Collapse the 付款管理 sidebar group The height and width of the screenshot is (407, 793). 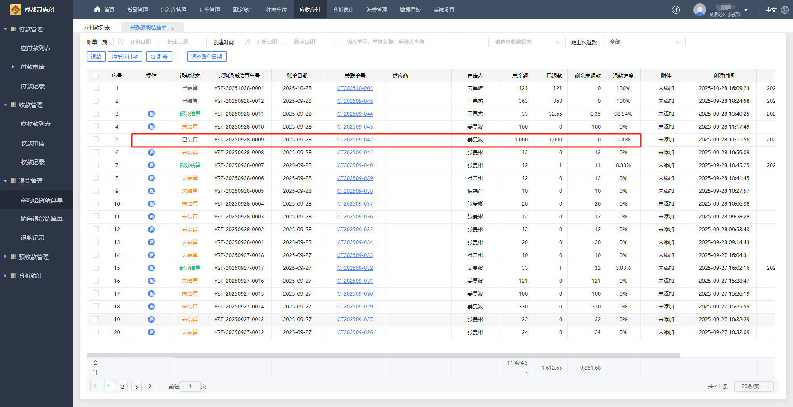(x=30, y=29)
